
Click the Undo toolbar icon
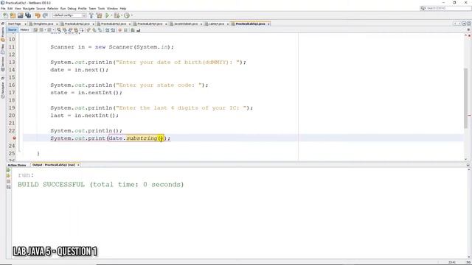coord(38,15)
